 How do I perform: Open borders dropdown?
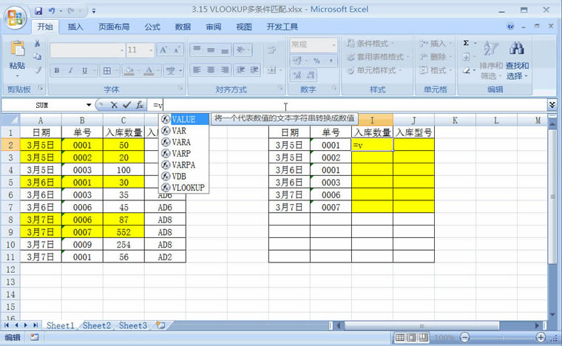pos(116,70)
